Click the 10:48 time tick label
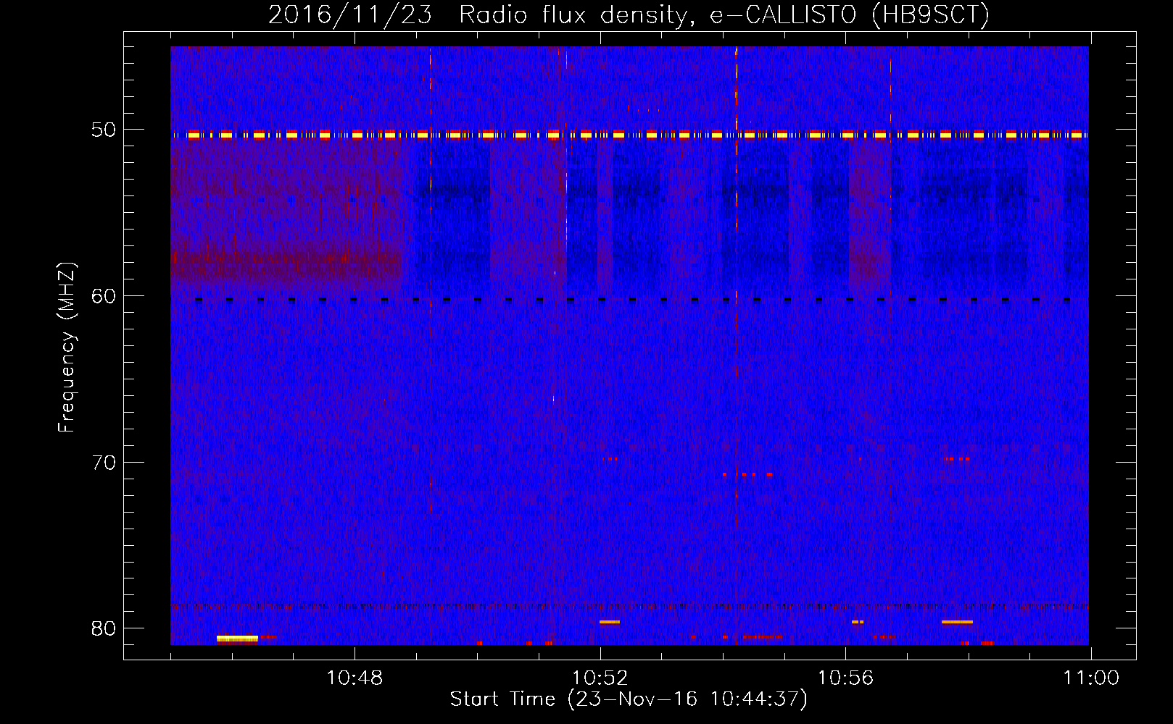 click(x=355, y=678)
